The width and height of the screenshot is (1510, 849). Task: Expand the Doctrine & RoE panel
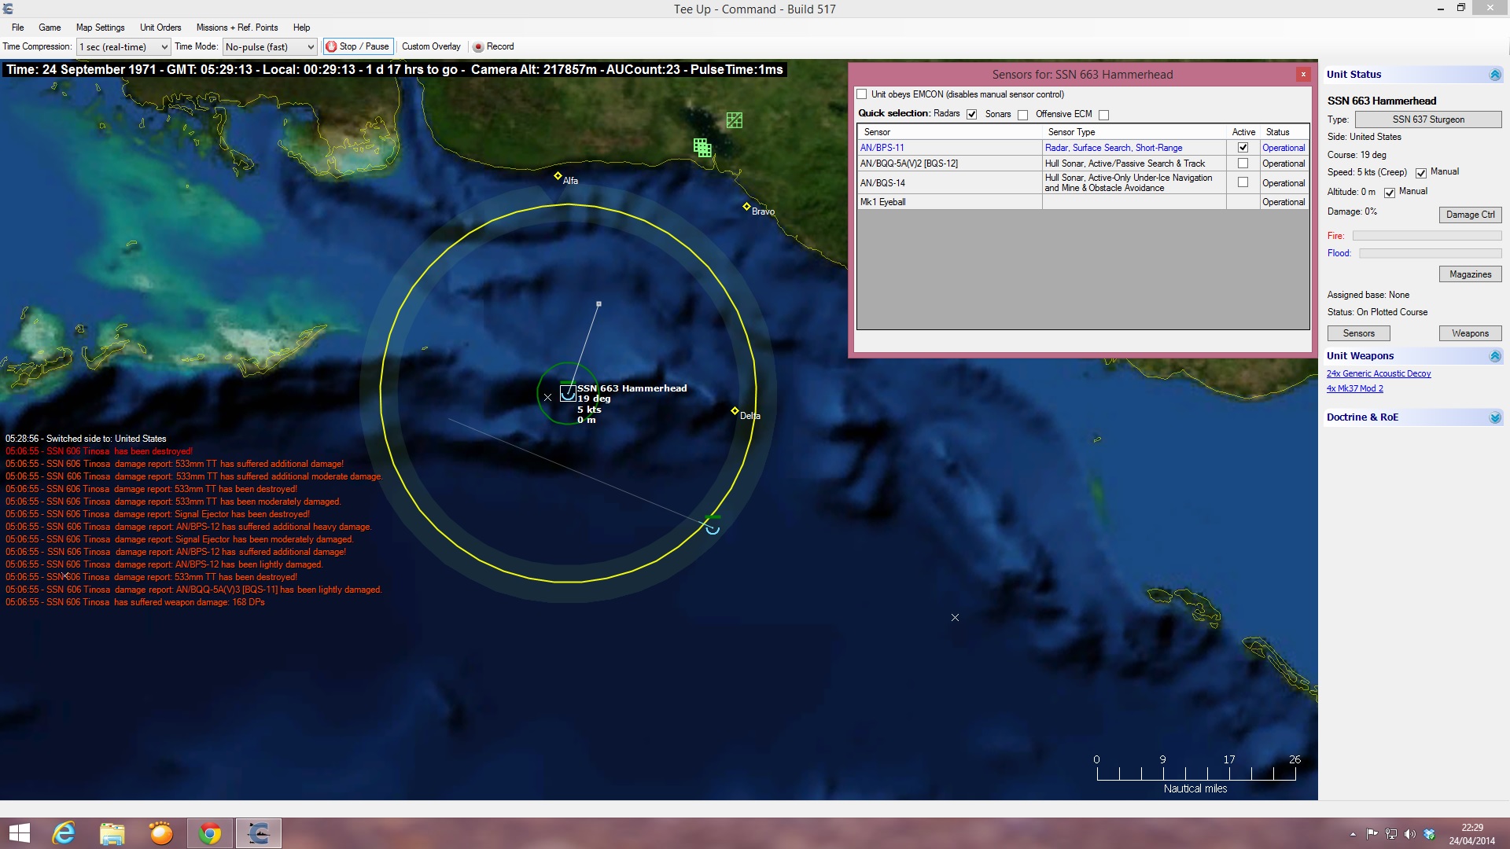coord(1495,417)
